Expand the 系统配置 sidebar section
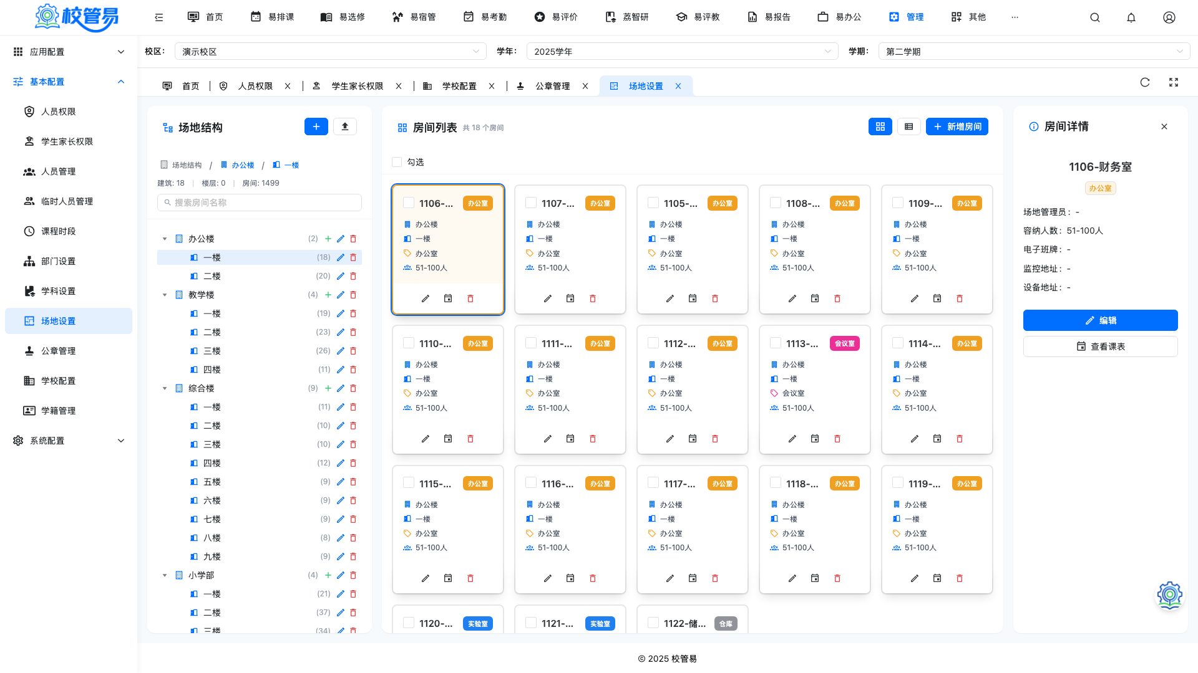 [x=69, y=441]
